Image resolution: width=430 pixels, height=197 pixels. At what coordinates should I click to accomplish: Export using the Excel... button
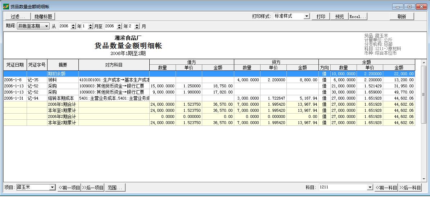coord(358,17)
